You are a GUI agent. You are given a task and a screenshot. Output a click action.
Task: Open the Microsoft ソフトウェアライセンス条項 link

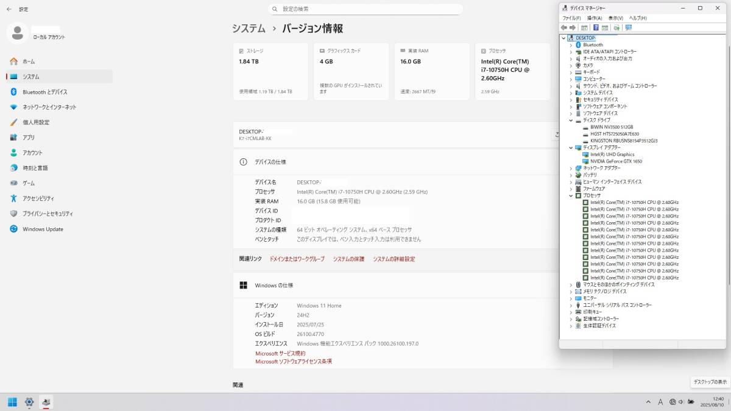(x=294, y=362)
